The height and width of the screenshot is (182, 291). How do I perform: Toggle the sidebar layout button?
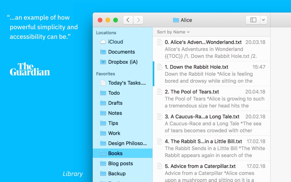[253, 20]
